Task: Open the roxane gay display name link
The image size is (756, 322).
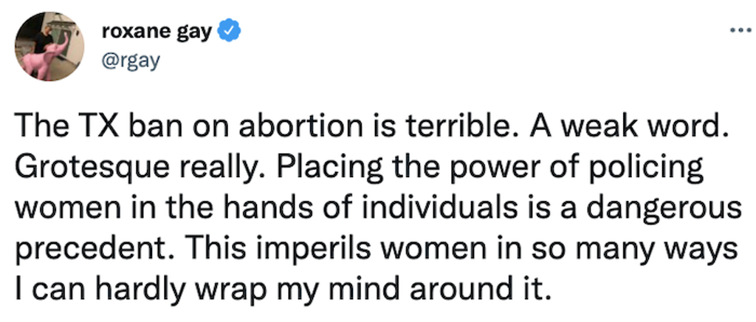Action: [x=157, y=32]
